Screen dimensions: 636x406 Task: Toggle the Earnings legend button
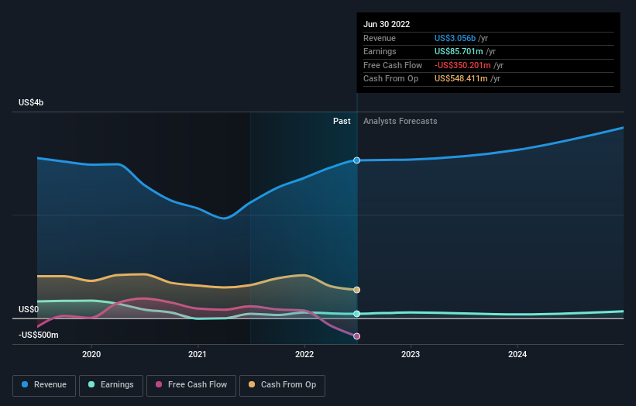coord(111,385)
